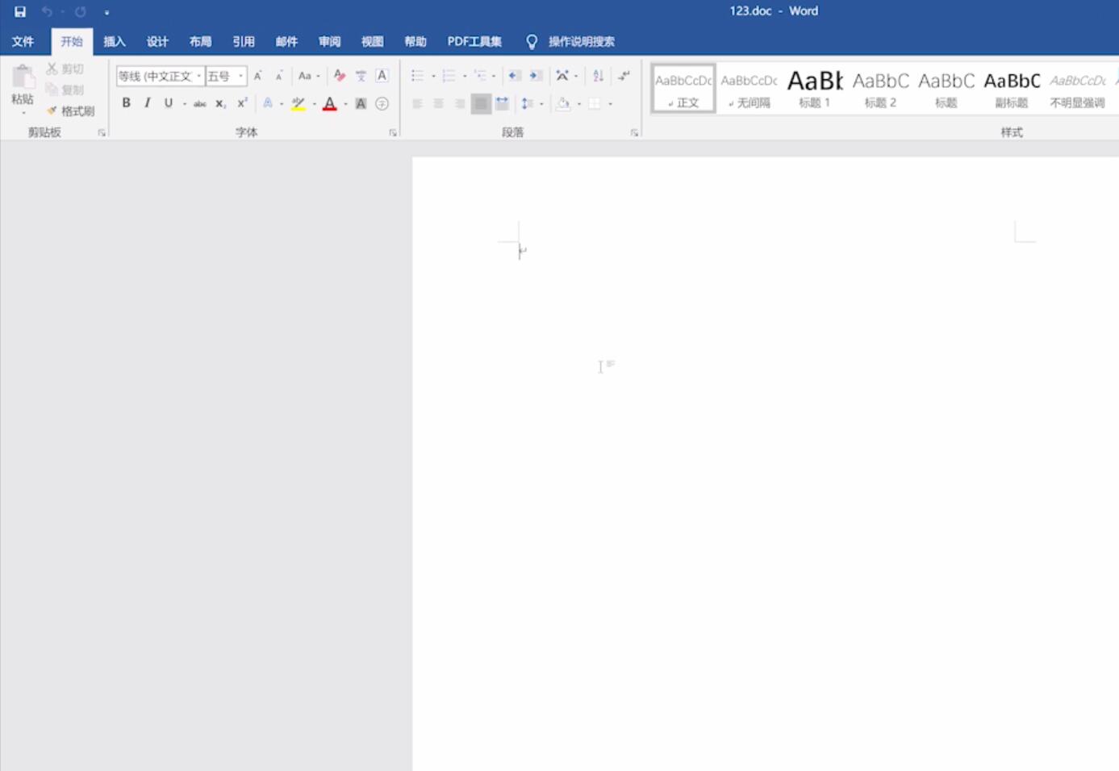Toggle show/hide paragraph marks icon
This screenshot has width=1119, height=771.
pos(624,76)
